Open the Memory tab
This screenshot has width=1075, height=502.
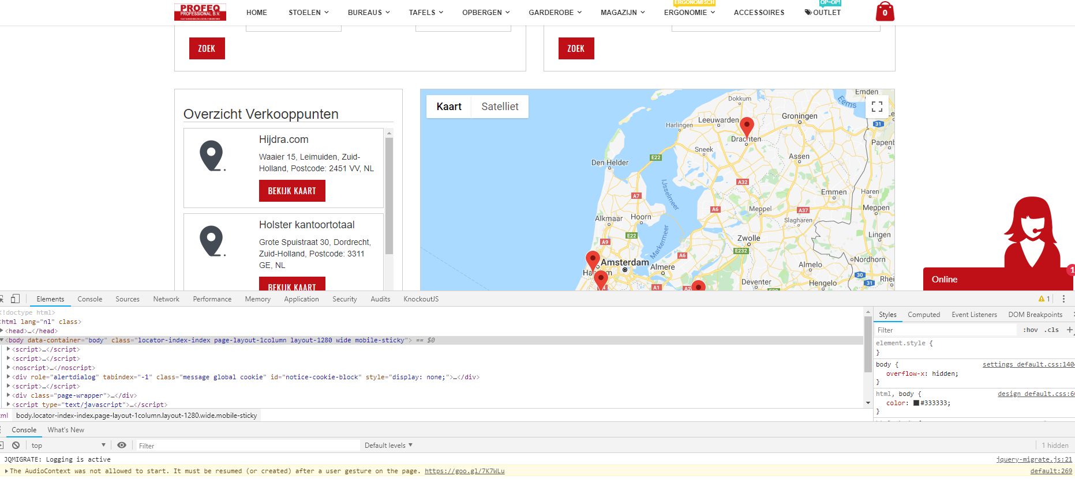tap(257, 299)
